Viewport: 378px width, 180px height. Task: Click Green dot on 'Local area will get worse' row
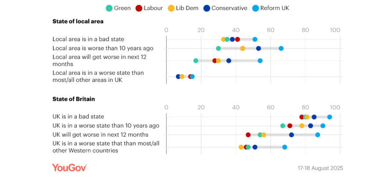tap(196, 61)
